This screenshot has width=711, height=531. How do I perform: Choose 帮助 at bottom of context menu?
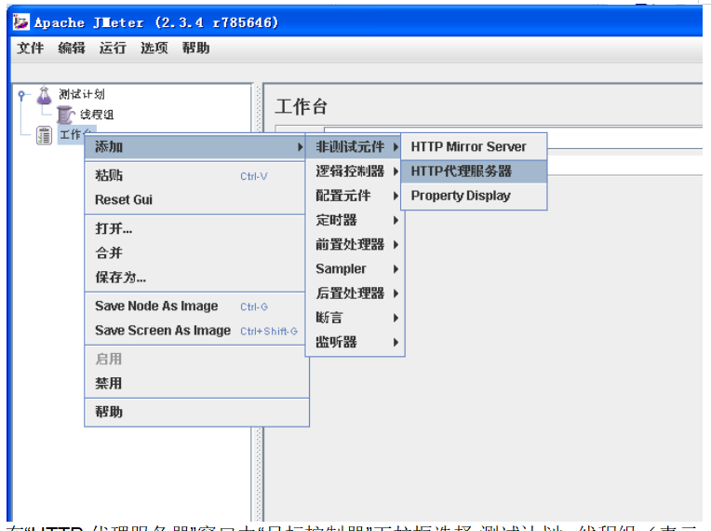click(x=196, y=412)
